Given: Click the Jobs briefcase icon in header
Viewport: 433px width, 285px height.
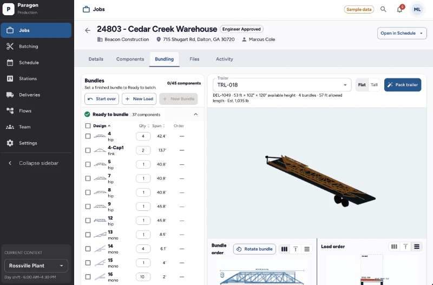Looking at the screenshot, I should 86,9.
